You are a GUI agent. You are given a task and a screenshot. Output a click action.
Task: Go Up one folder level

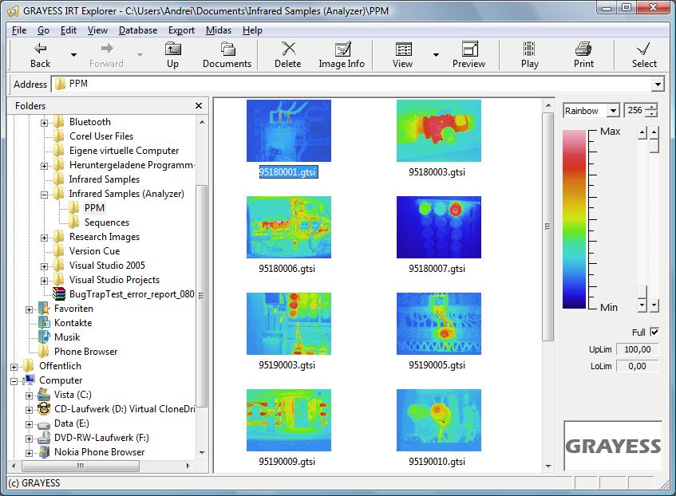172,55
